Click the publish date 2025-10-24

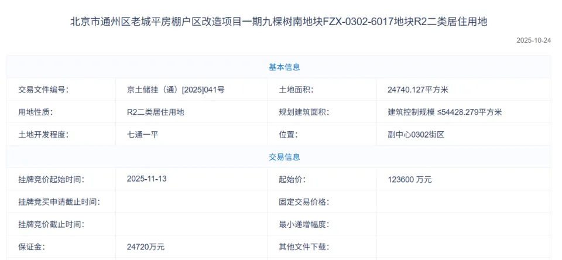(x=533, y=41)
